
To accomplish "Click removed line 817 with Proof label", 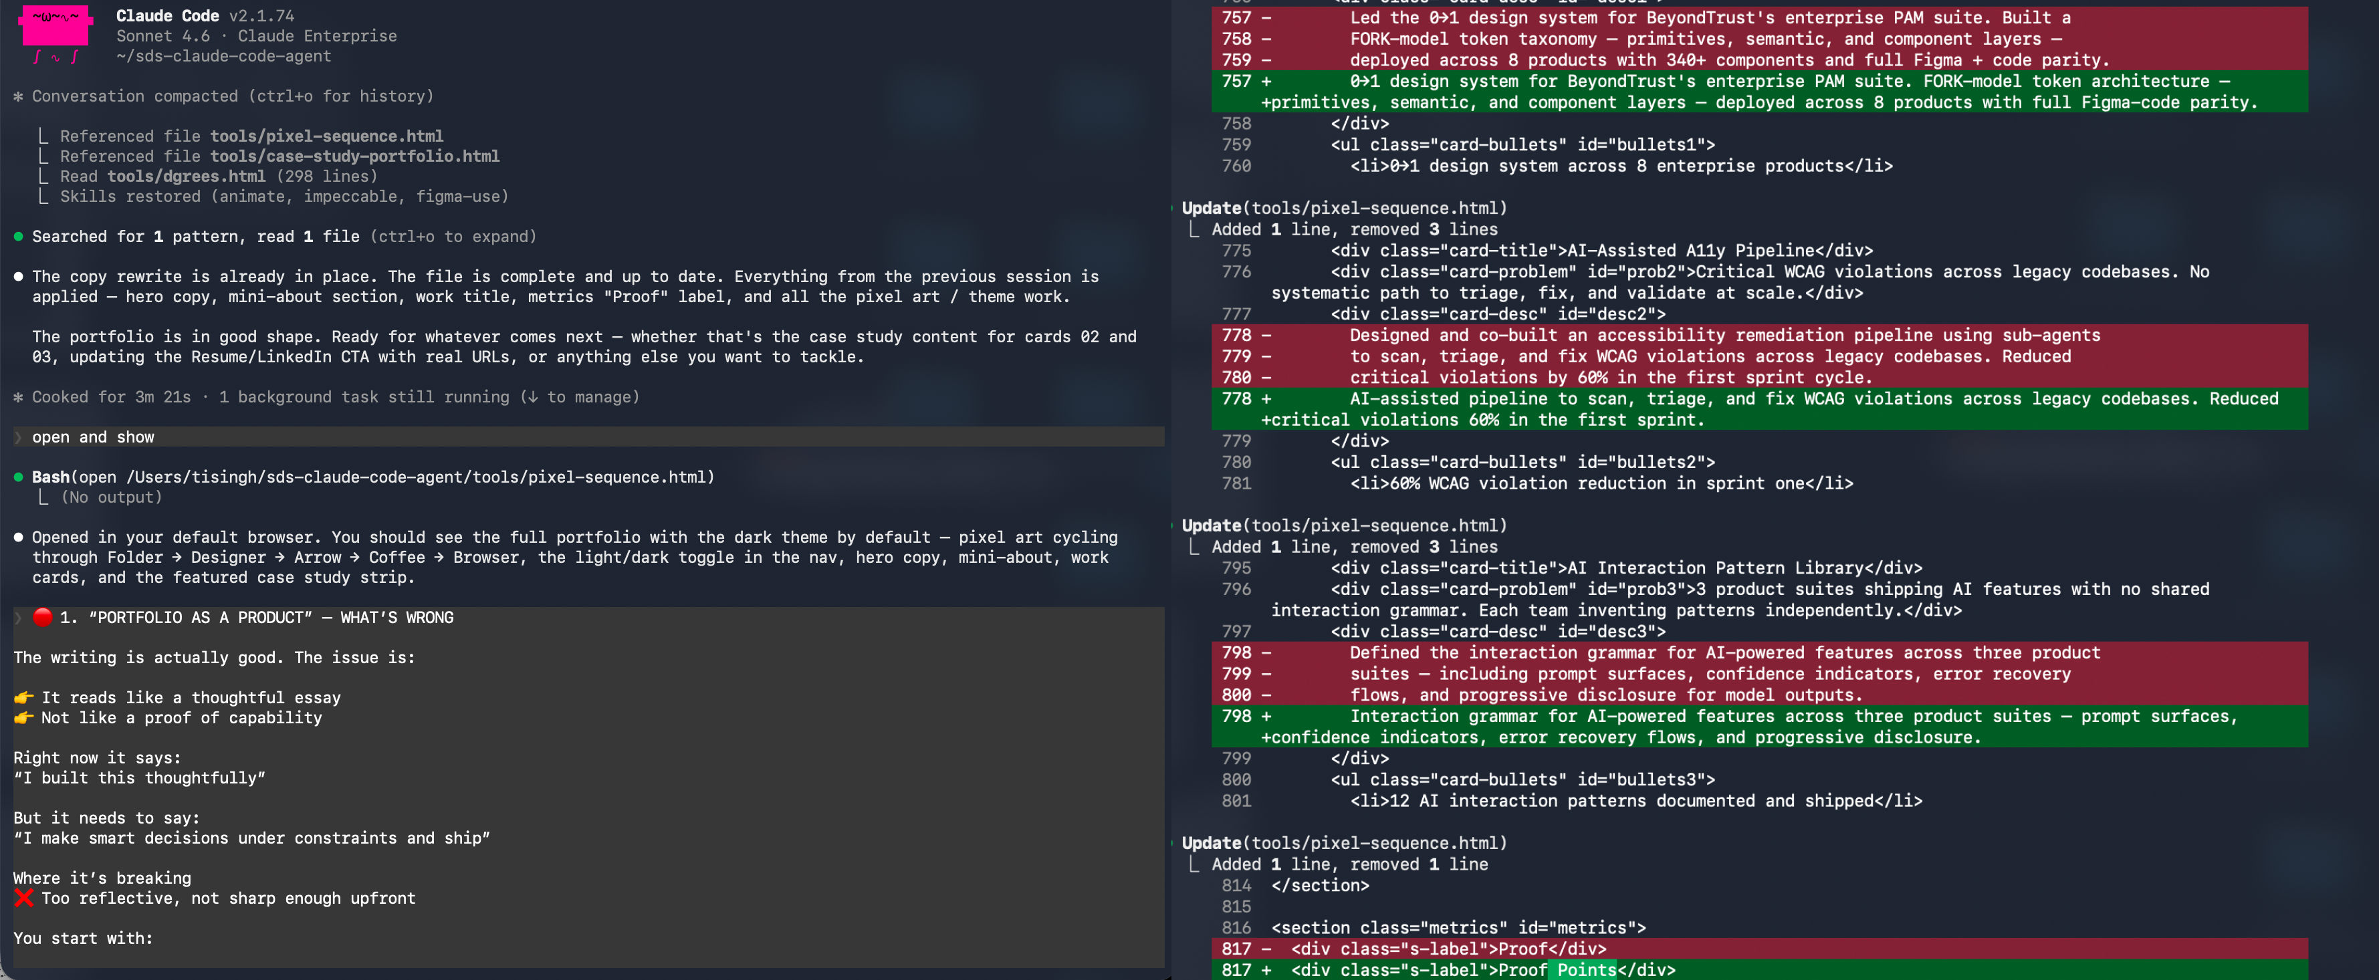I will coord(1759,949).
